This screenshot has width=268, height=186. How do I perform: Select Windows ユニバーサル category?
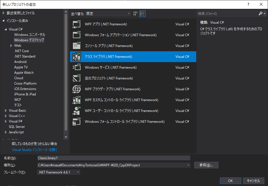30,35
